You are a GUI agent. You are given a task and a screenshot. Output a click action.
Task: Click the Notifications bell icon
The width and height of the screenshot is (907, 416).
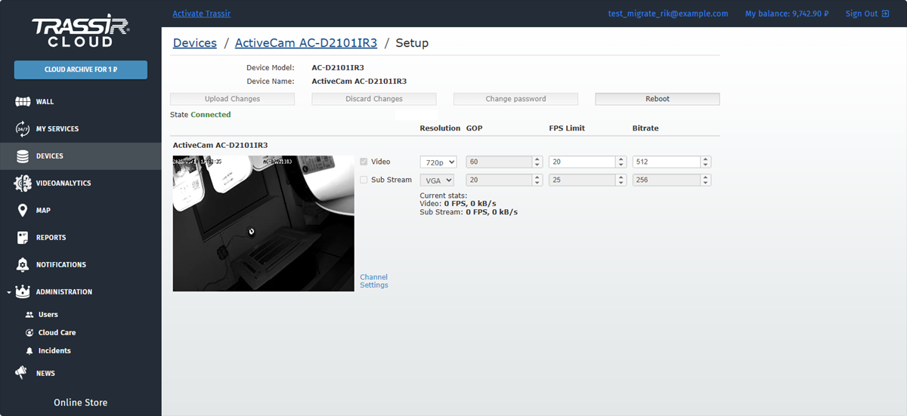[23, 265]
